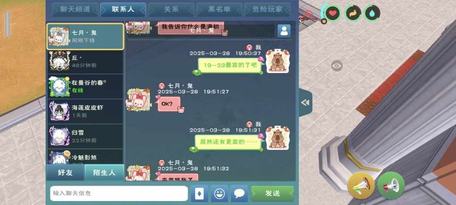Toggle the eye visibility icon

pyautogui.click(x=337, y=66)
